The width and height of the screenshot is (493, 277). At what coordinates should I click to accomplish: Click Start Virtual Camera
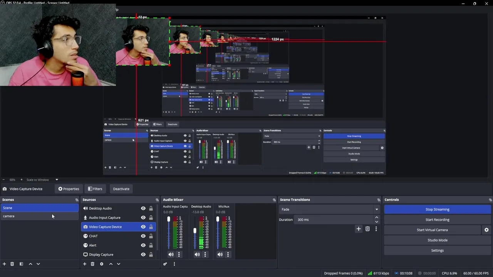pos(432,230)
